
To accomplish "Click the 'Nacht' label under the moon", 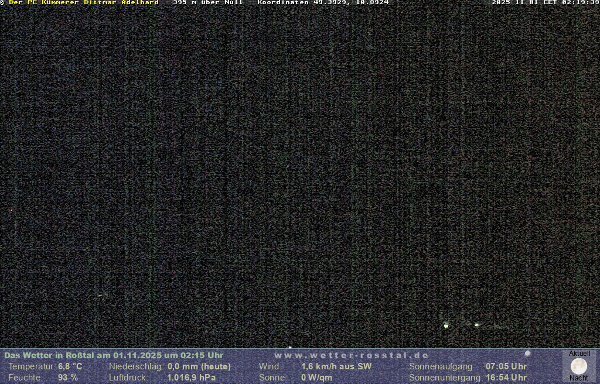I will [x=579, y=378].
